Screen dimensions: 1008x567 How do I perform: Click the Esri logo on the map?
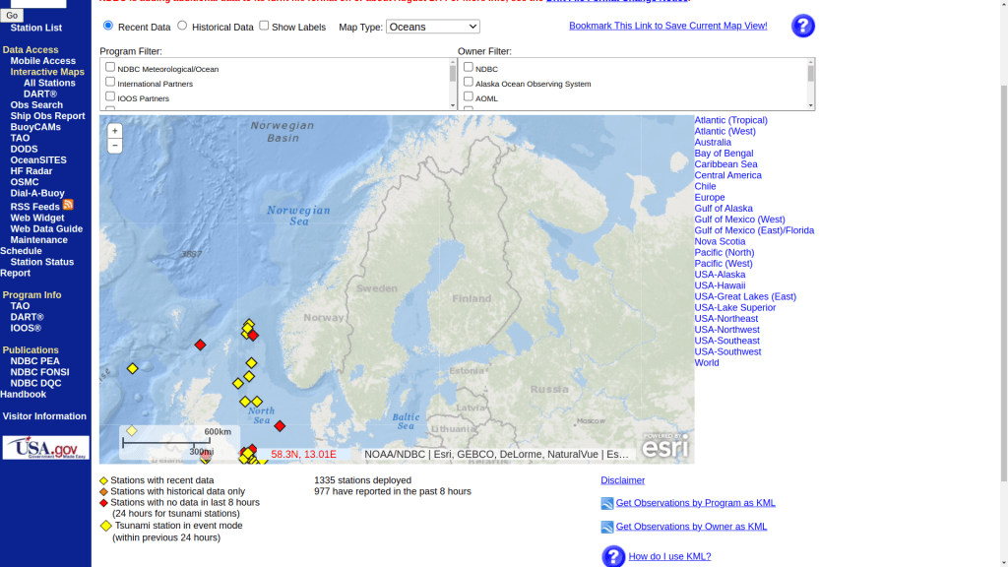(x=666, y=447)
